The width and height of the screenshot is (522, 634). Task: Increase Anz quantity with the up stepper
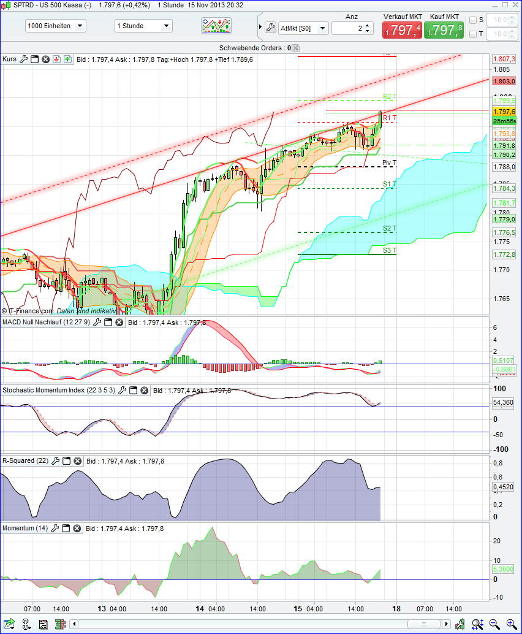click(368, 25)
